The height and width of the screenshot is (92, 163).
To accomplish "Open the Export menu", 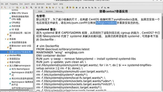I will (55, 4).
